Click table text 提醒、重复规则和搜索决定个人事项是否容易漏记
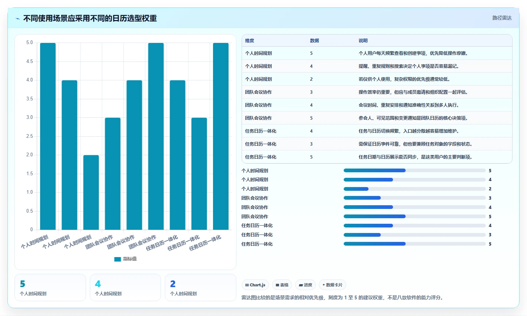 click(409, 66)
